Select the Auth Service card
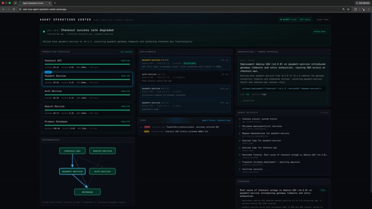The image size is (372, 209). click(x=87, y=94)
